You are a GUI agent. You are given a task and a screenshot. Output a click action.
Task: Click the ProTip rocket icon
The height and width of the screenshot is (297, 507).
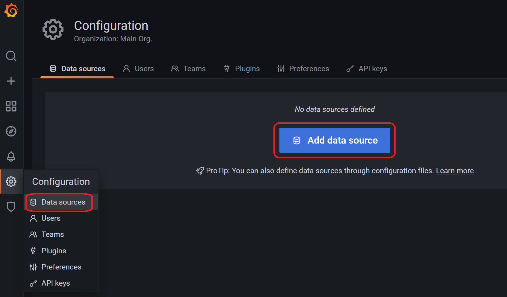[x=200, y=170]
